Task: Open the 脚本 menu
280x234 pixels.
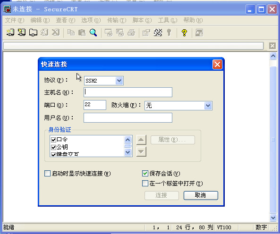Action: (x=142, y=20)
